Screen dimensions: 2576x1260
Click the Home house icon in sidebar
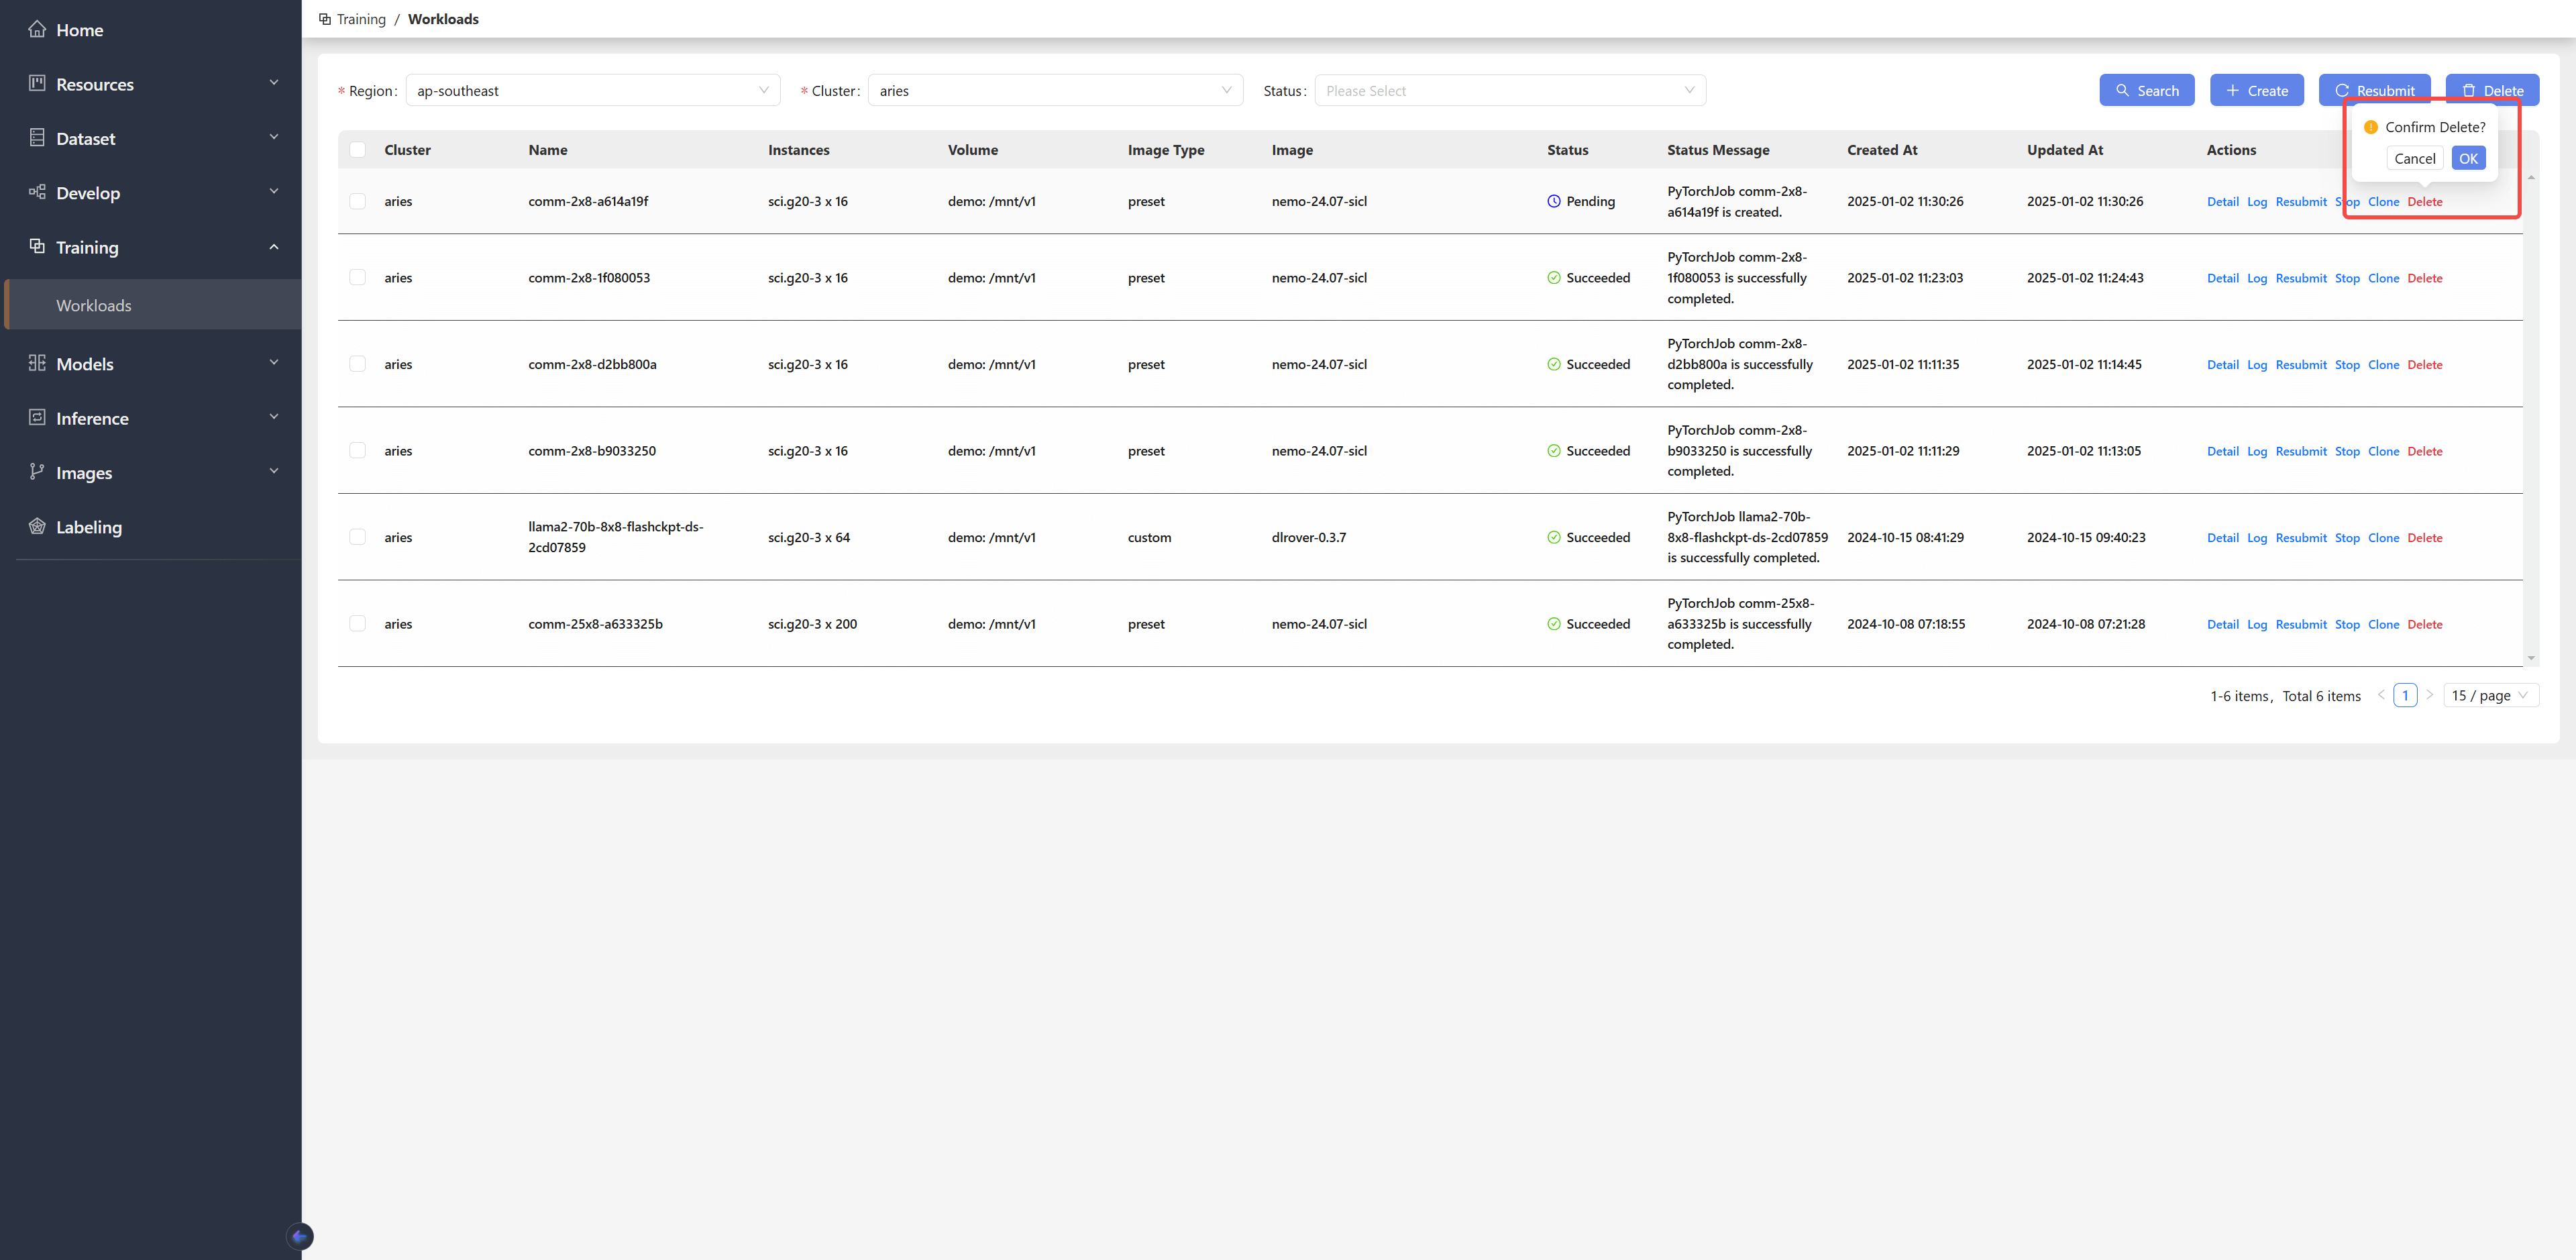[x=37, y=29]
